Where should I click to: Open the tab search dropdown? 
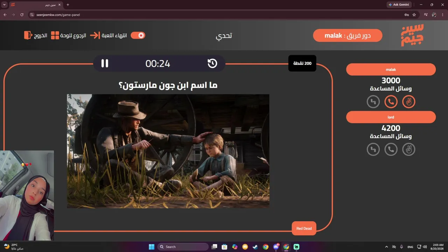[x=4, y=5]
